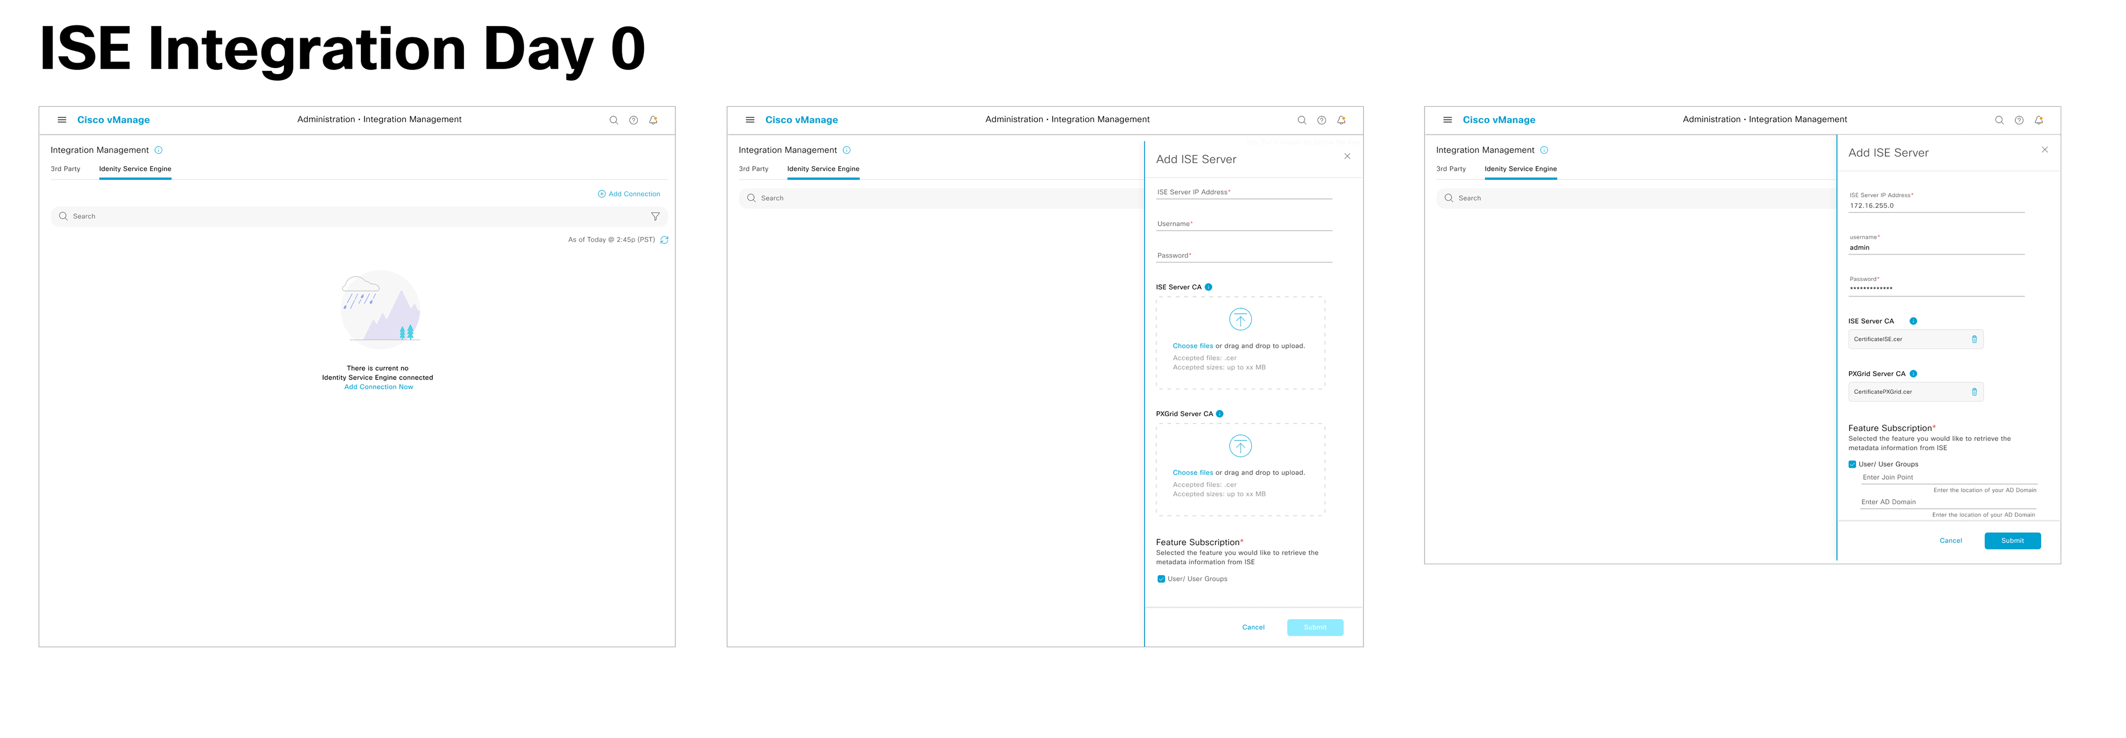Open help icon in filled-form screen header
Screen dimensions: 2126x738
[2019, 121]
